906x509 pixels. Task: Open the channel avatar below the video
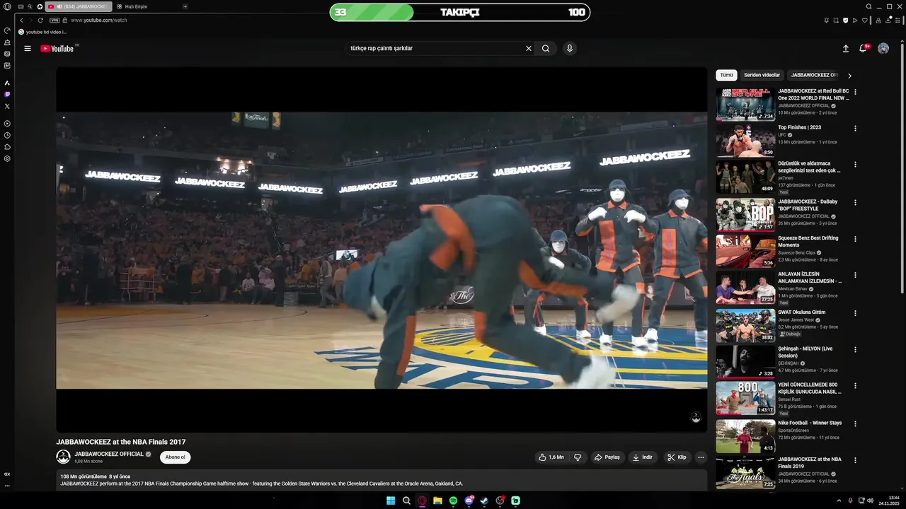click(64, 457)
